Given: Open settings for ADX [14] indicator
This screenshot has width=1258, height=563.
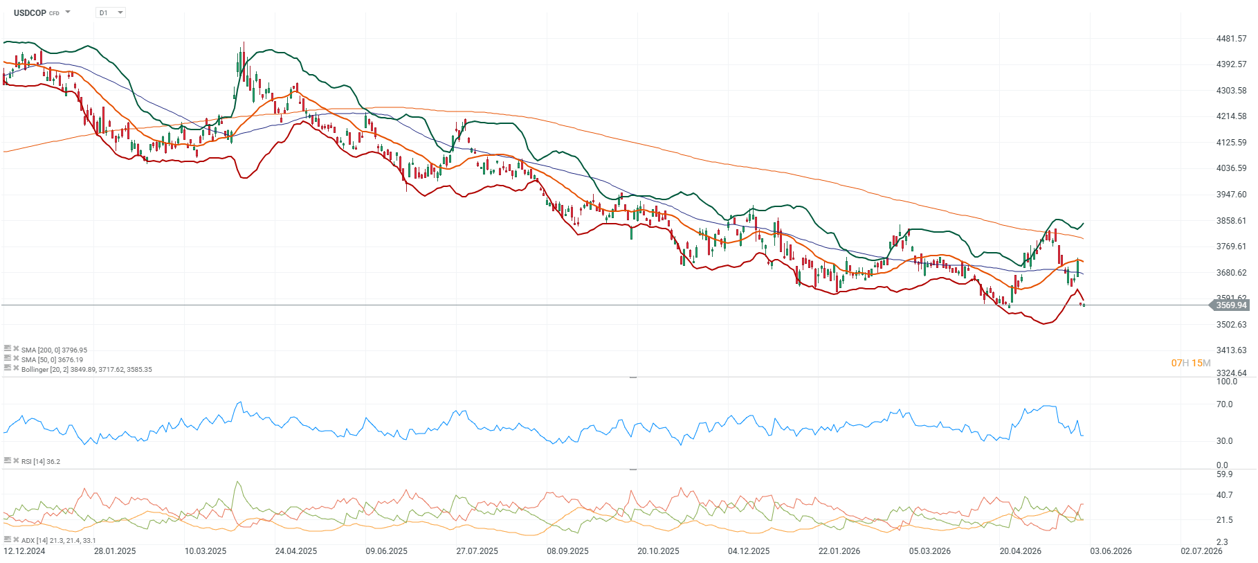Looking at the screenshot, I should pos(8,539).
